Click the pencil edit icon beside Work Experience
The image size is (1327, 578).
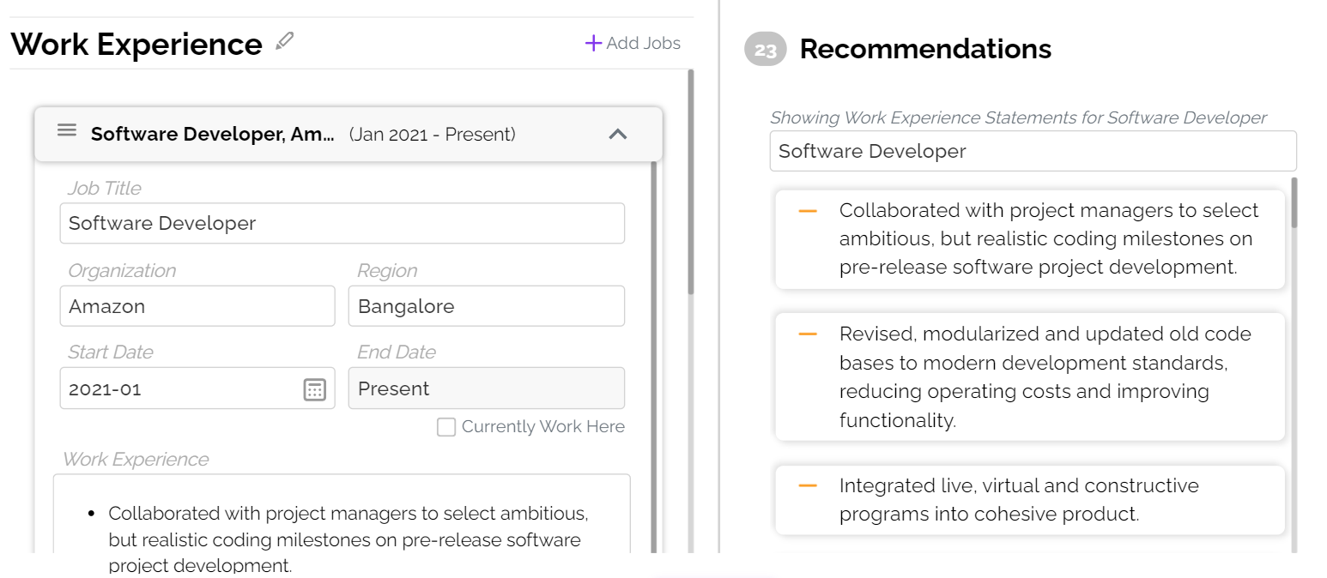point(285,41)
